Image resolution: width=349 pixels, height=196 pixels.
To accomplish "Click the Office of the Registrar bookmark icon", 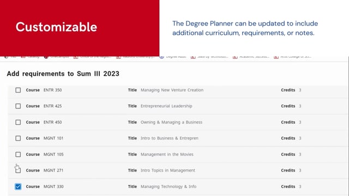I will 76,57.
